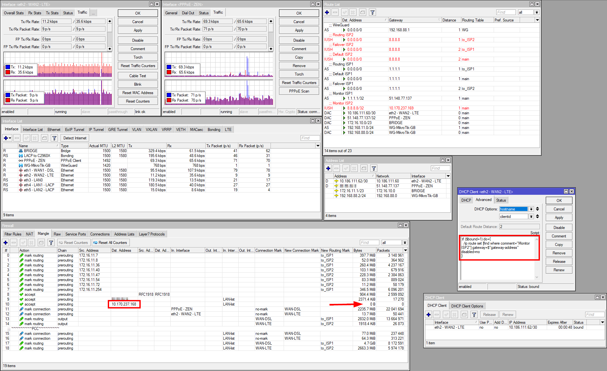Click the comment icon in Interface List toolbar

(45, 138)
